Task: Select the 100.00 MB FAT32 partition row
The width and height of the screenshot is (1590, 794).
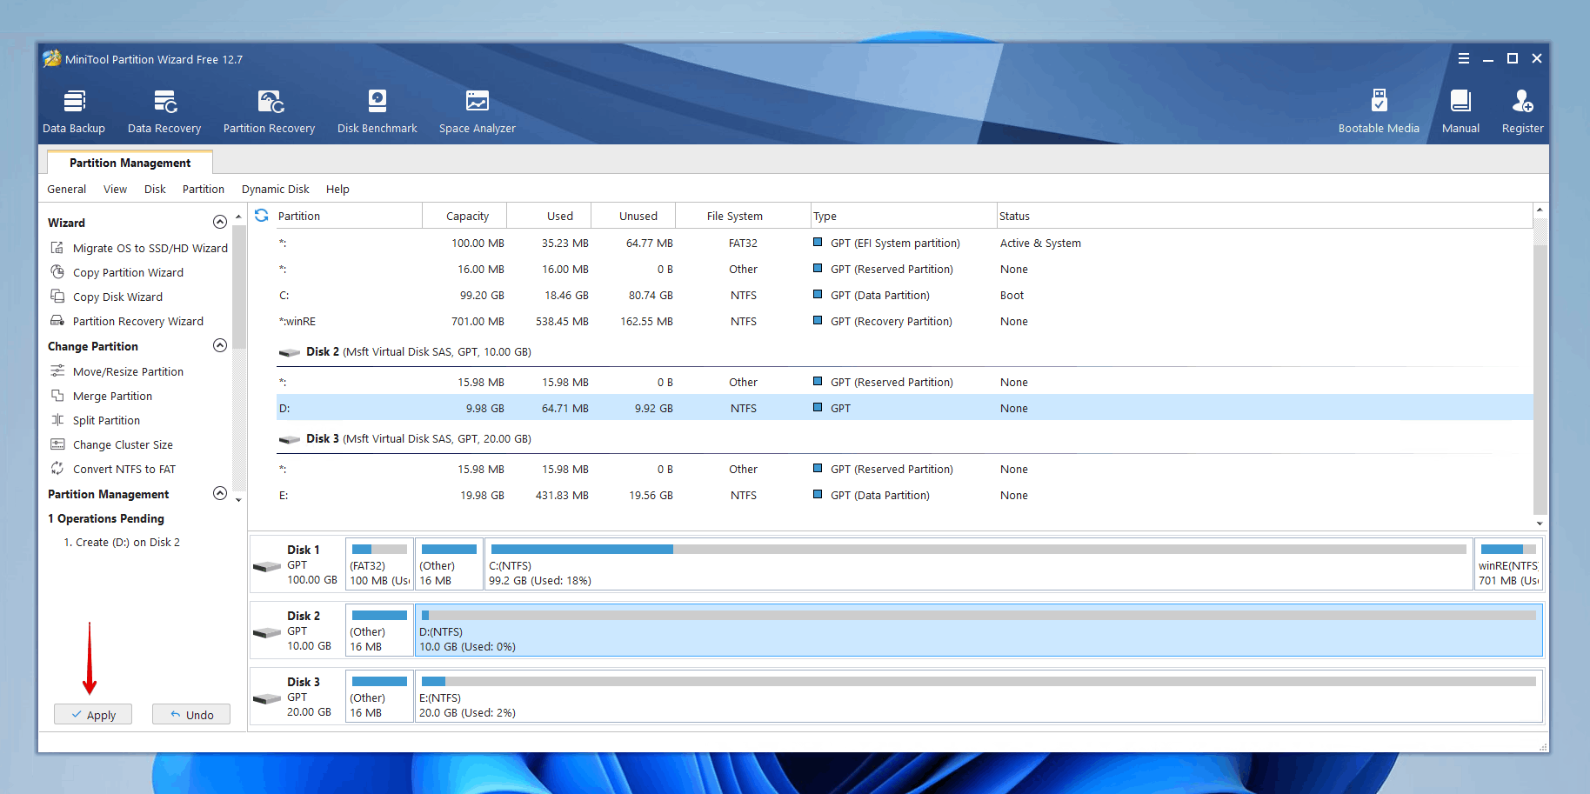Action: click(x=905, y=244)
